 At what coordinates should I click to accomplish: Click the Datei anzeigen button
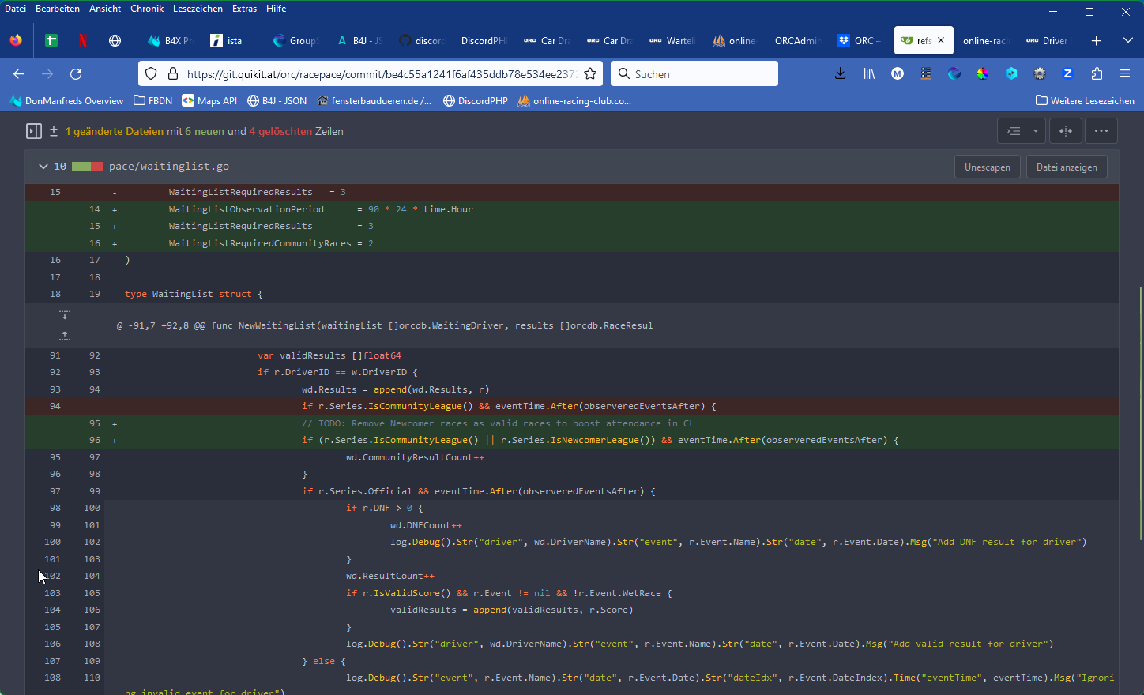[x=1066, y=167]
